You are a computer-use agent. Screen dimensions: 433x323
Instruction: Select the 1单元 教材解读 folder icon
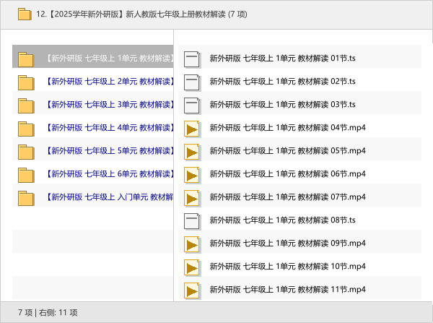click(x=26, y=59)
